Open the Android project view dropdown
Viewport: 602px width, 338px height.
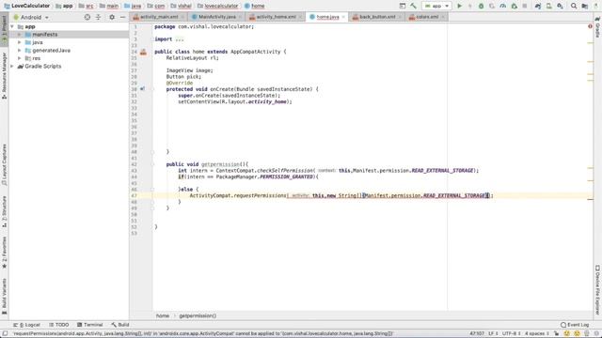click(31, 17)
